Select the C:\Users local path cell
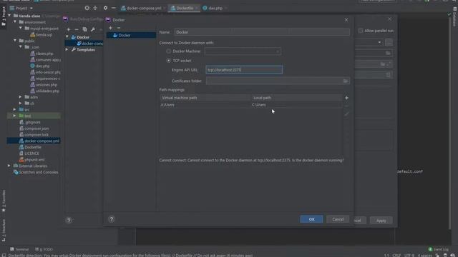 point(296,105)
